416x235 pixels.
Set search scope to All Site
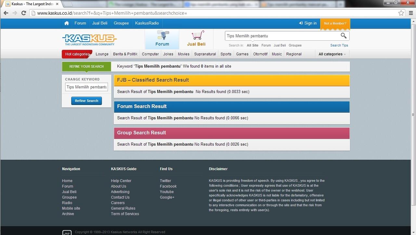[x=253, y=46]
